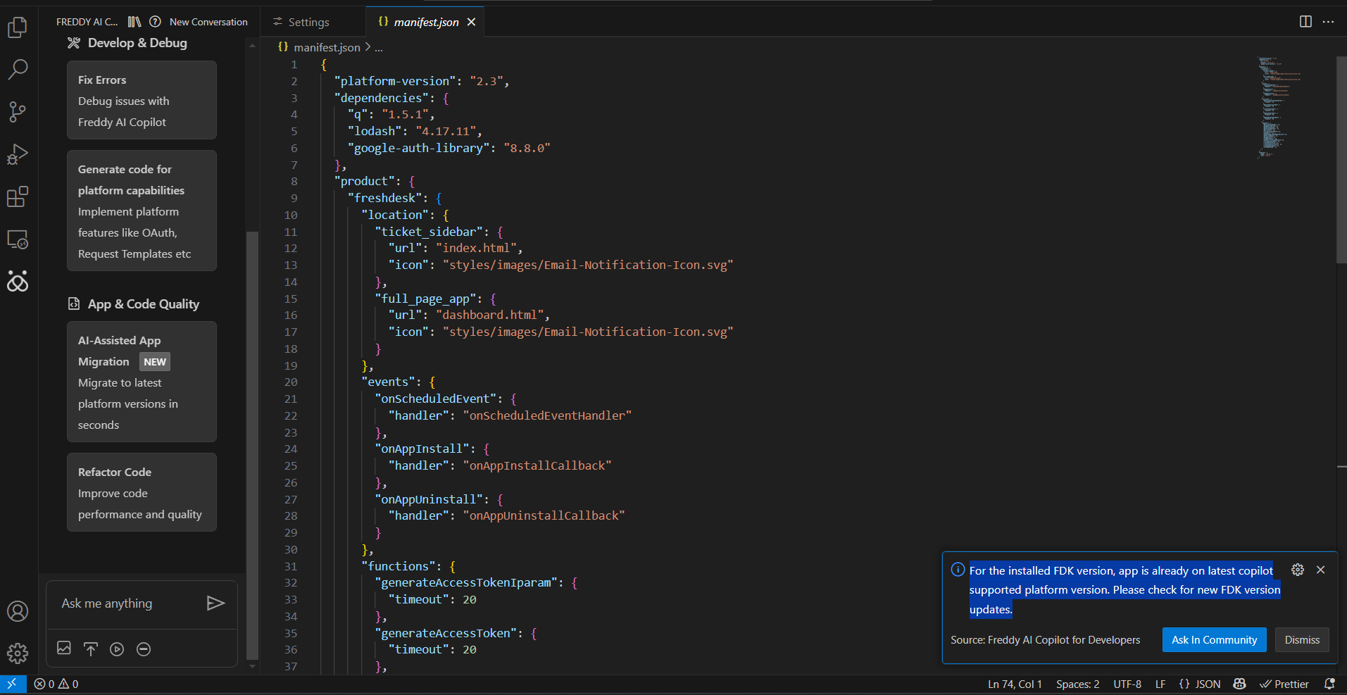Open Generate code for platform capabilities card
This screenshot has height=695, width=1347.
coord(142,211)
